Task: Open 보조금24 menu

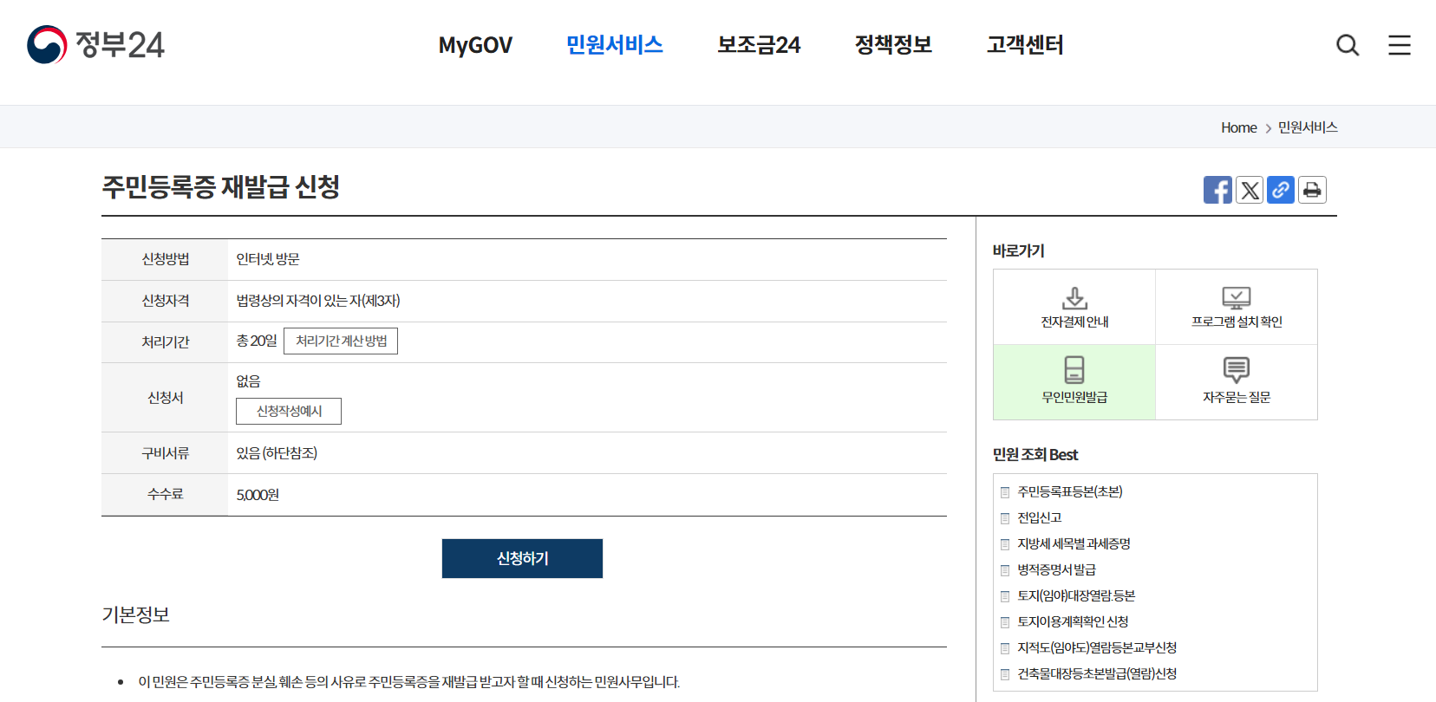Action: click(x=759, y=45)
